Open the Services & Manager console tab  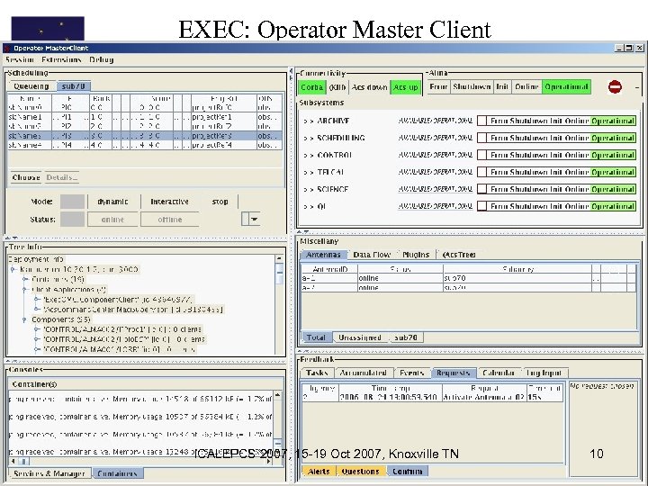[49, 473]
